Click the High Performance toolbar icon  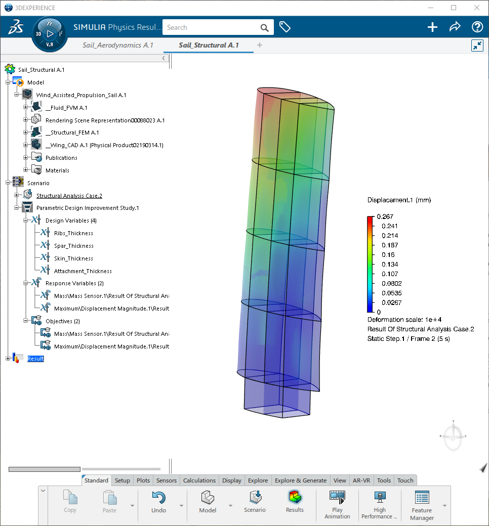pyautogui.click(x=379, y=501)
